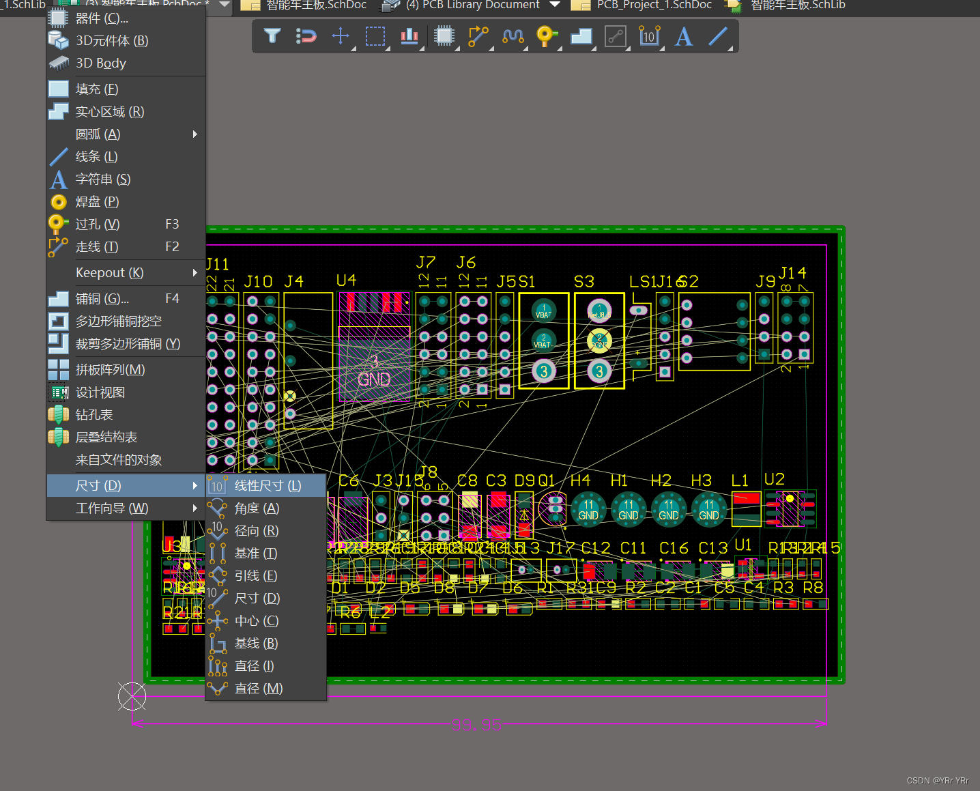This screenshot has height=791, width=980.
Task: Choose 多边形铺铜挖空 menu entry
Action: click(126, 321)
